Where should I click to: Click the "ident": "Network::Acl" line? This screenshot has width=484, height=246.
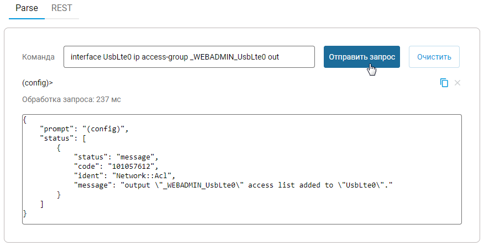(x=124, y=175)
